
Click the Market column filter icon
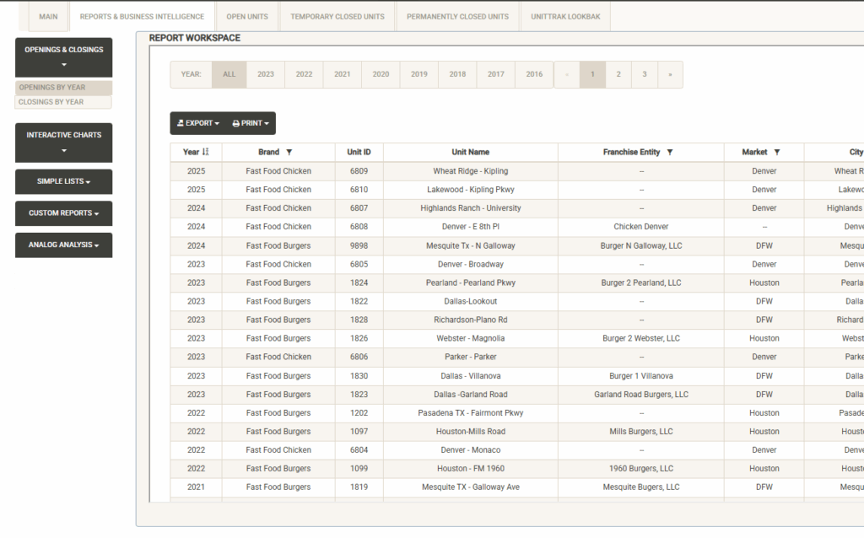pos(777,153)
